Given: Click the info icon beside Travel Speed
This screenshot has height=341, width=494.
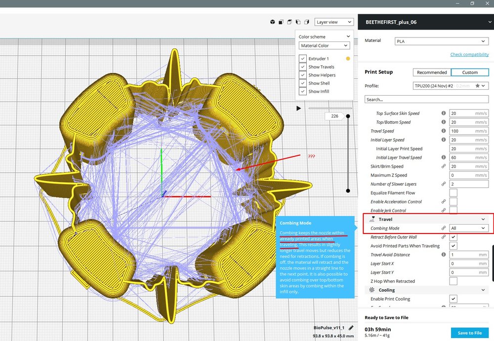Looking at the screenshot, I should 443,131.
